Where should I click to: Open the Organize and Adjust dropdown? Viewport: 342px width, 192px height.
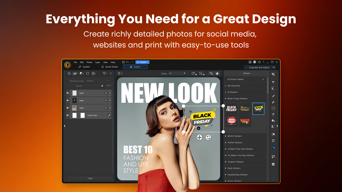tap(260, 67)
